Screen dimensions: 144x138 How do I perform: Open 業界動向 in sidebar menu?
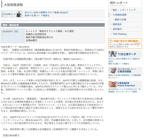[x=117, y=29]
